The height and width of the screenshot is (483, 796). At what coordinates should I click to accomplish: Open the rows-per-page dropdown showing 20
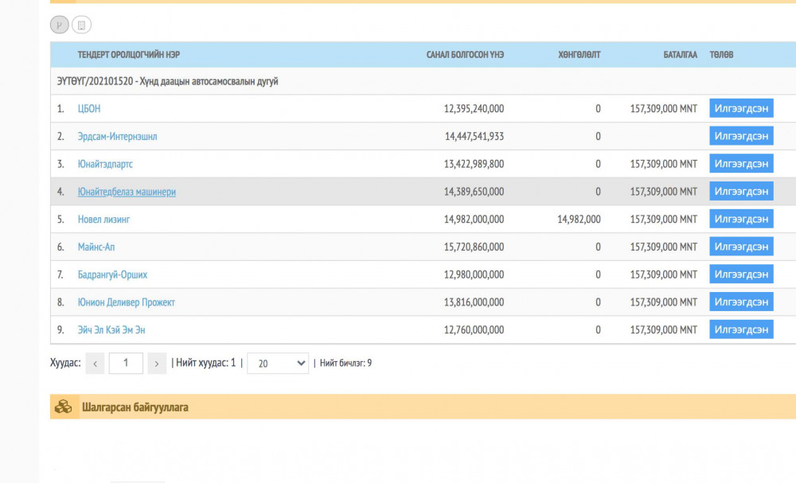pos(278,364)
